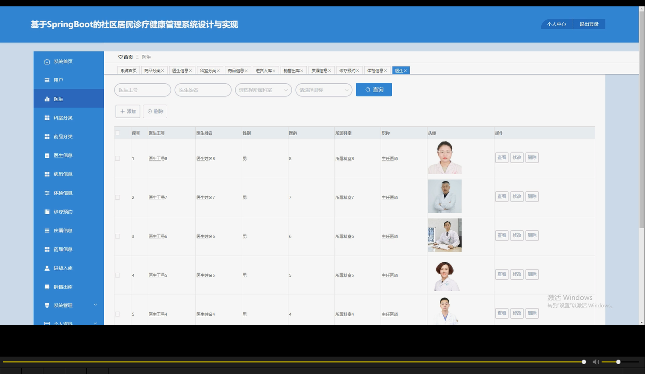This screenshot has height=374, width=645.
Task: Switch to the 药品信息 tab
Action: [237, 70]
